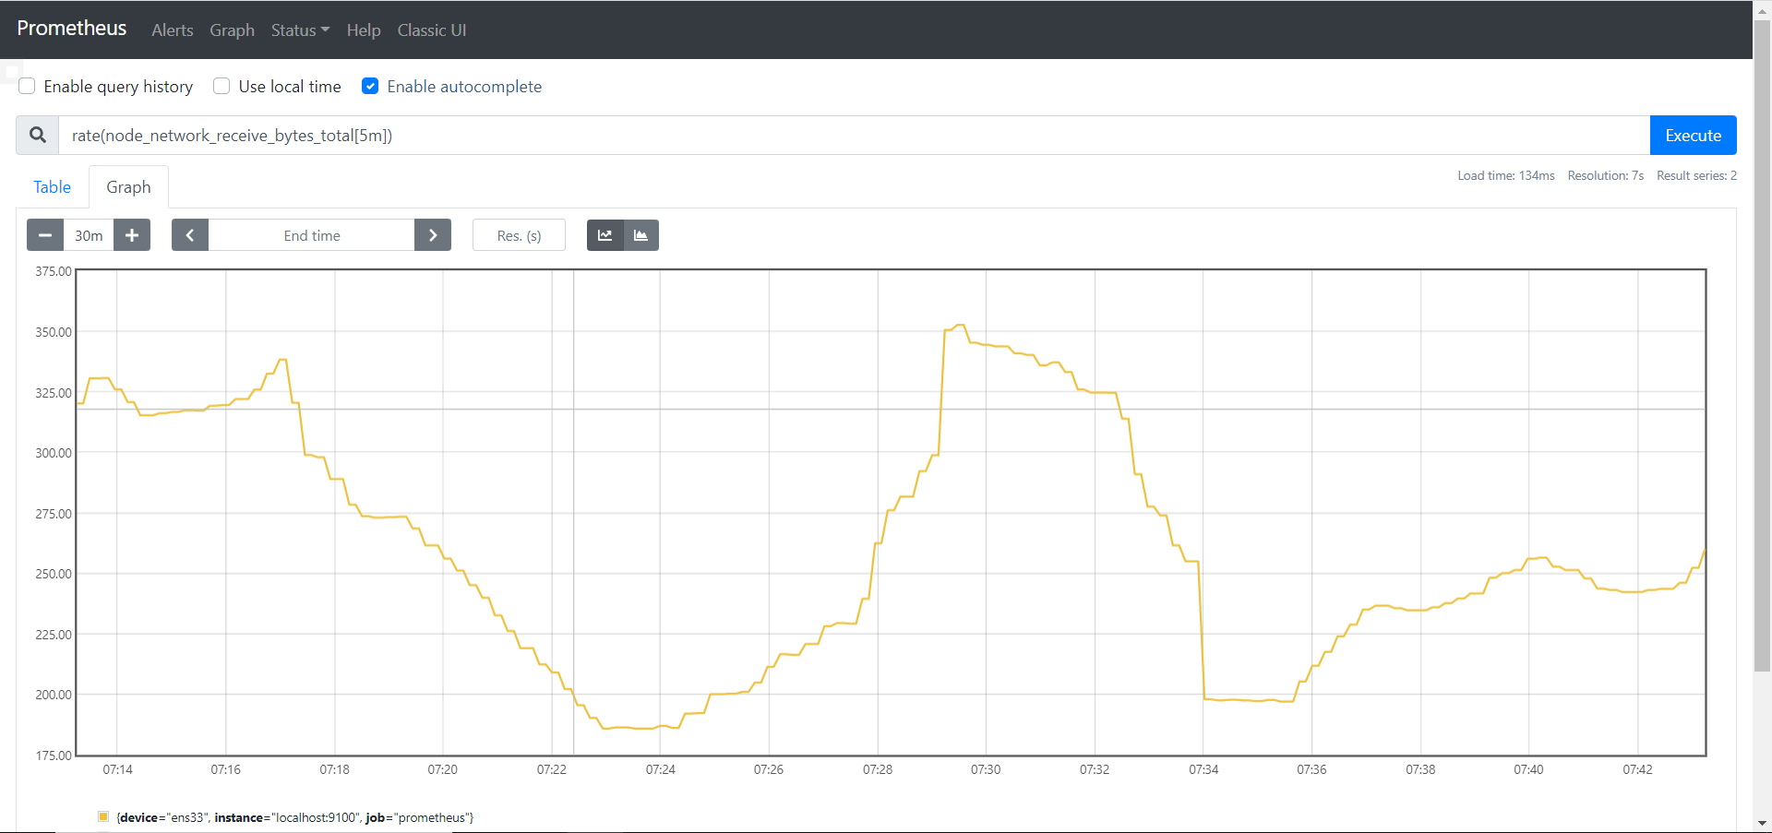Click the Res. (s) resolution input
1772x833 pixels.
[519, 235]
